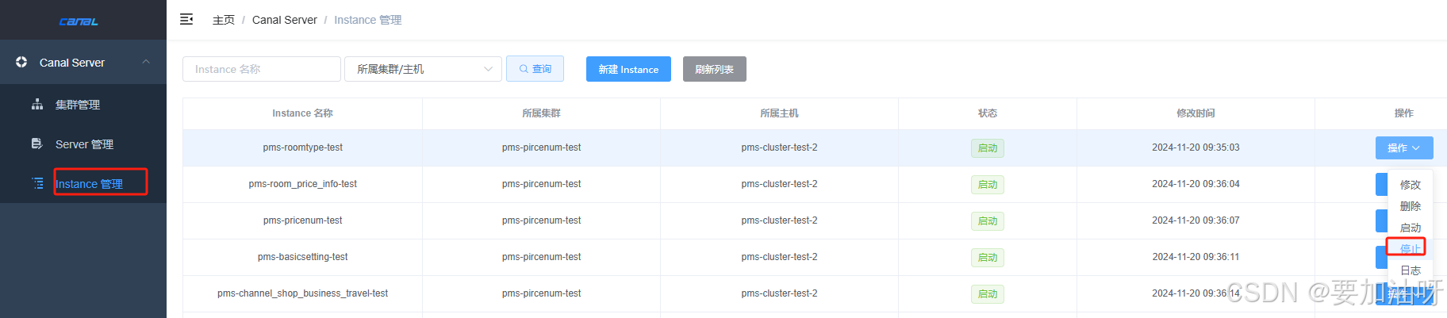This screenshot has height=318, width=1447.
Task: Click pms-cluster-test-2 host in pms-roomtype-test row
Action: click(779, 148)
